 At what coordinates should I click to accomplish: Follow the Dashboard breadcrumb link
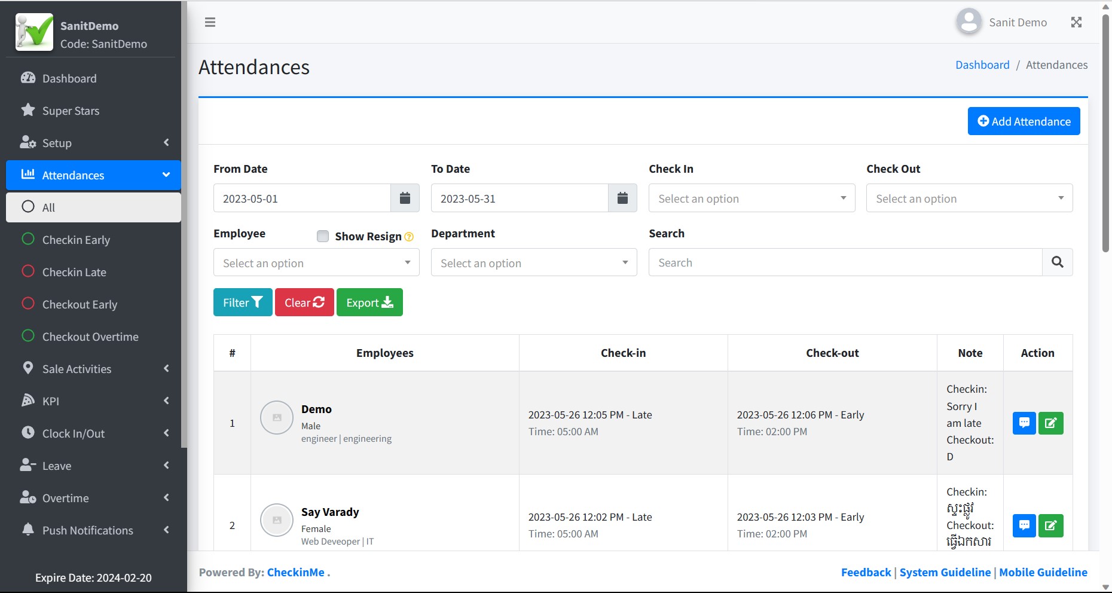pyautogui.click(x=982, y=65)
